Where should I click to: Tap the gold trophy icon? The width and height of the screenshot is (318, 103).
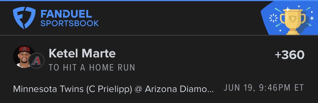click(x=293, y=22)
